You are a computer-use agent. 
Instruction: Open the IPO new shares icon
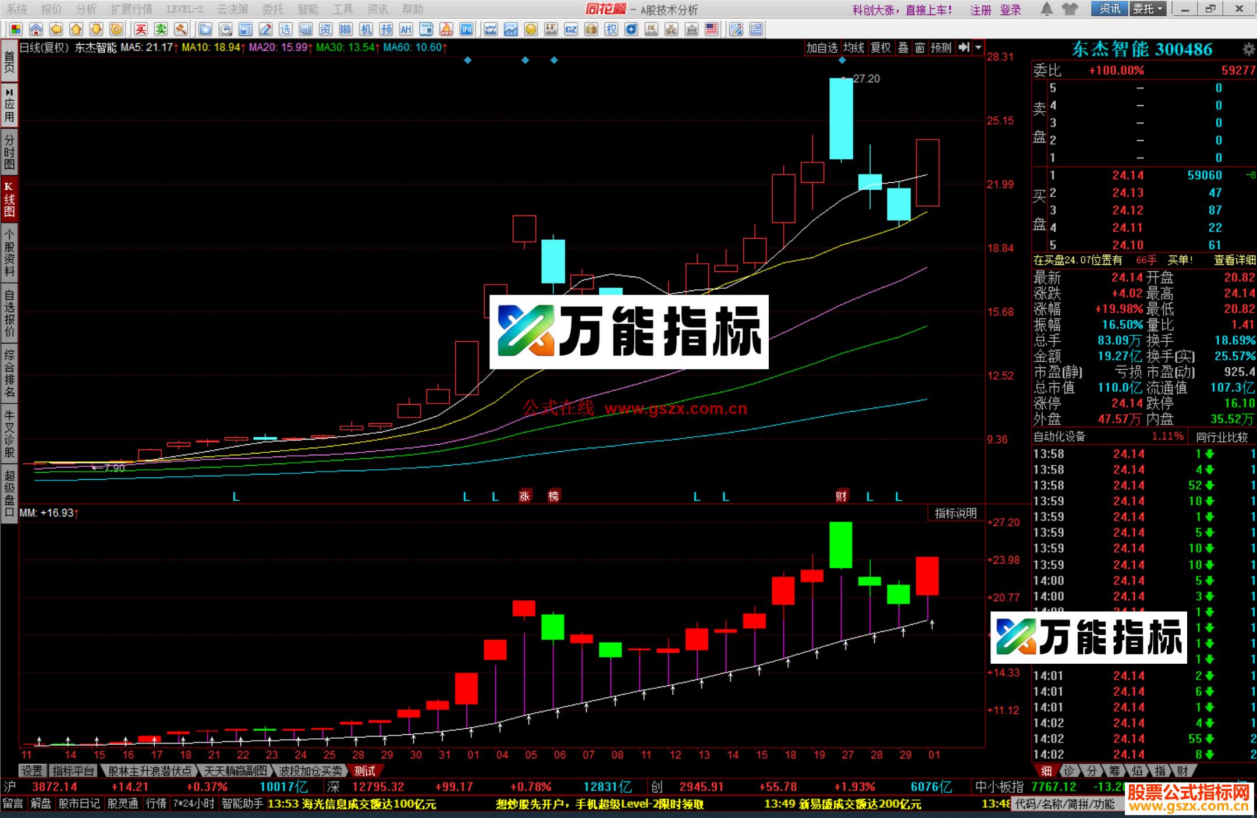click(466, 29)
